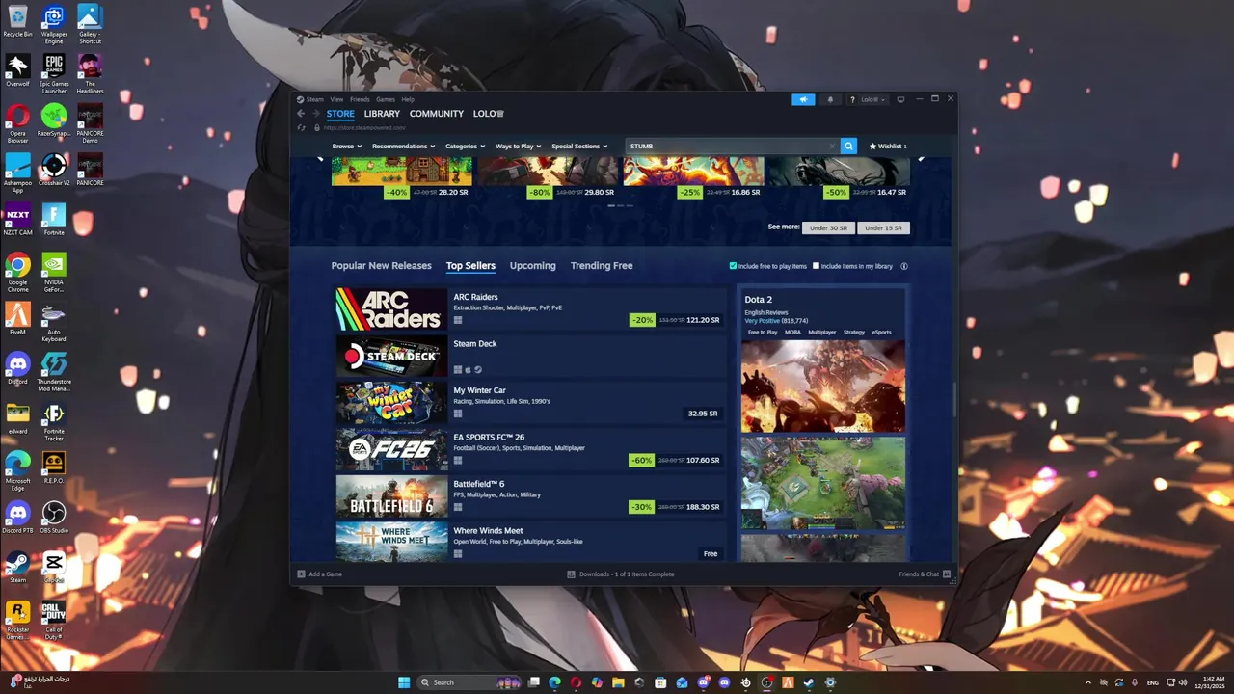Open Downloads status in Steam footer

pyautogui.click(x=621, y=574)
